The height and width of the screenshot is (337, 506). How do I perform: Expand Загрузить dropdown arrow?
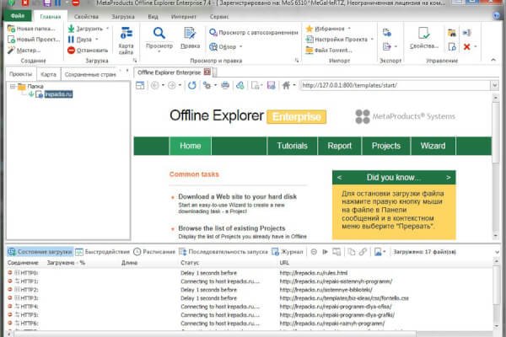pos(107,29)
